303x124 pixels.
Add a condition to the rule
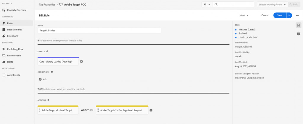tap(43, 79)
